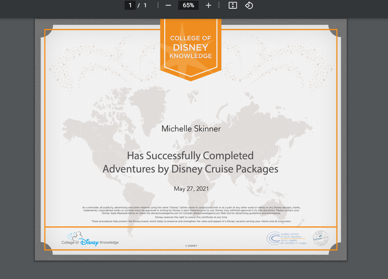Image resolution: width=388 pixels, height=279 pixels.
Task: Click the rotate page icon
Action: pyautogui.click(x=249, y=5)
